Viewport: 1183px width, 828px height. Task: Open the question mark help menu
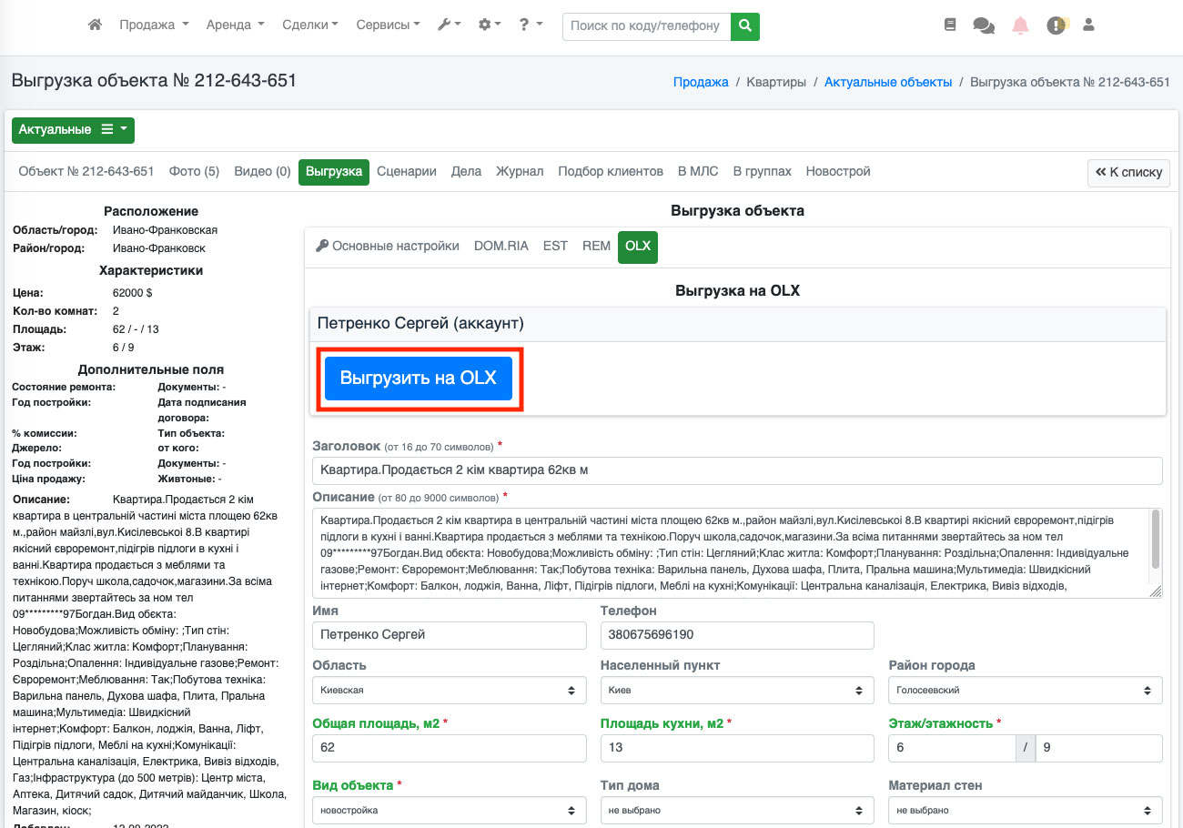pyautogui.click(x=531, y=25)
